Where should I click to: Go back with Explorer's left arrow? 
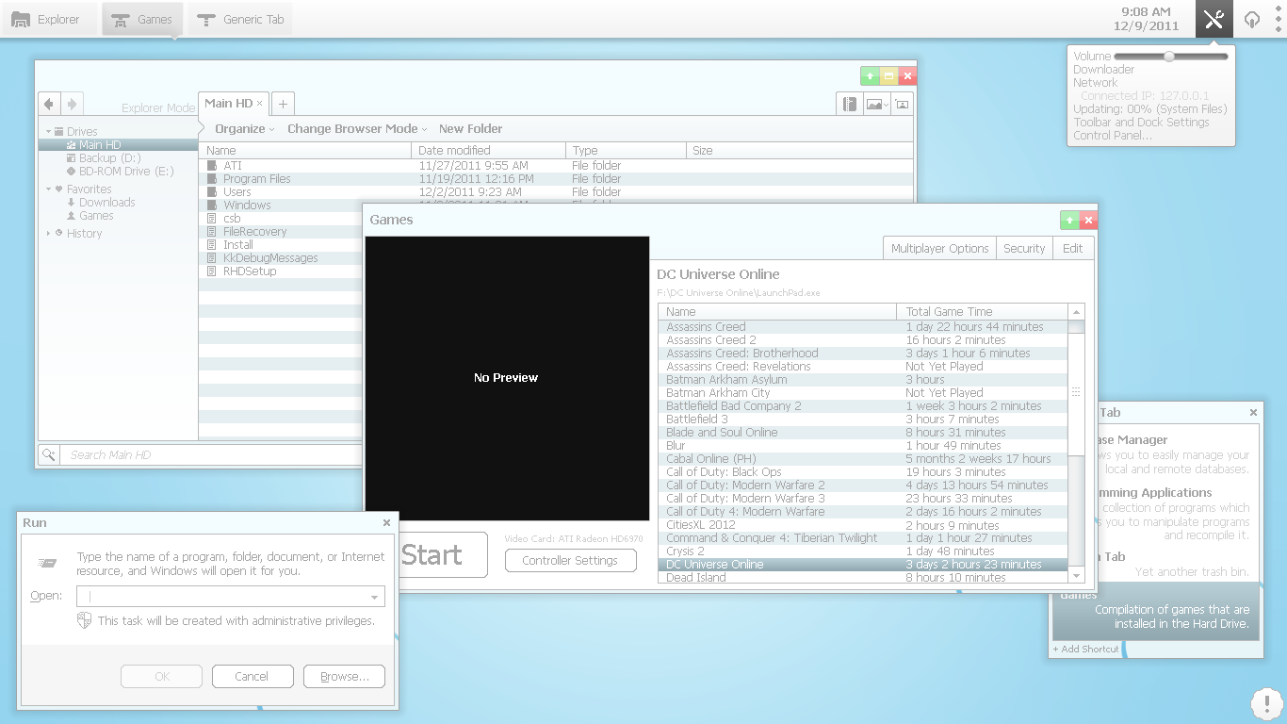tap(49, 104)
